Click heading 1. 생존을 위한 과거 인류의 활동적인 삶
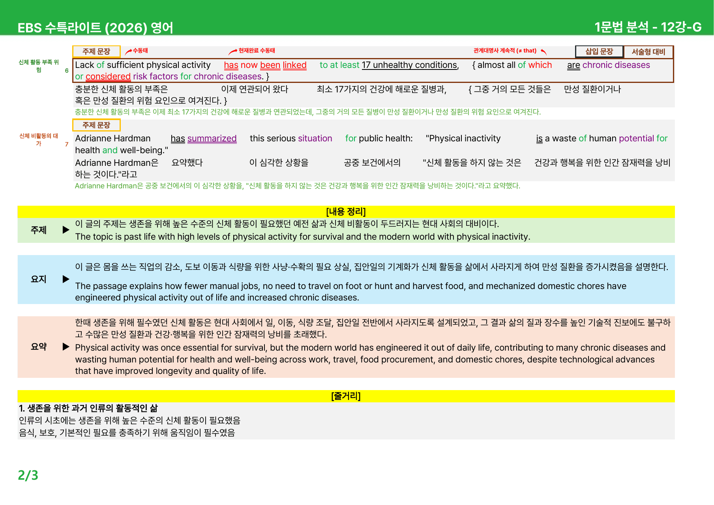Viewport: 714px width, 505px height. pos(88,408)
